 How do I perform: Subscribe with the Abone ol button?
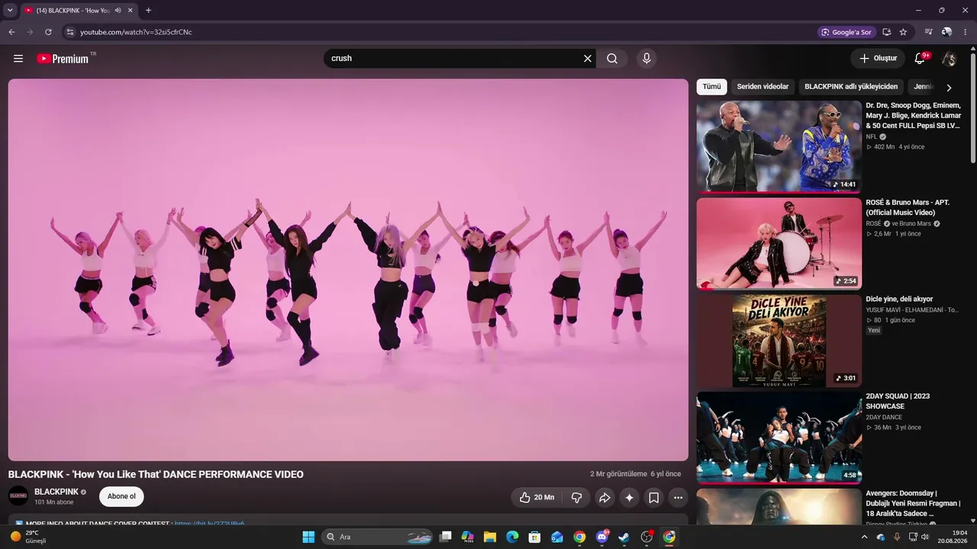pos(121,496)
